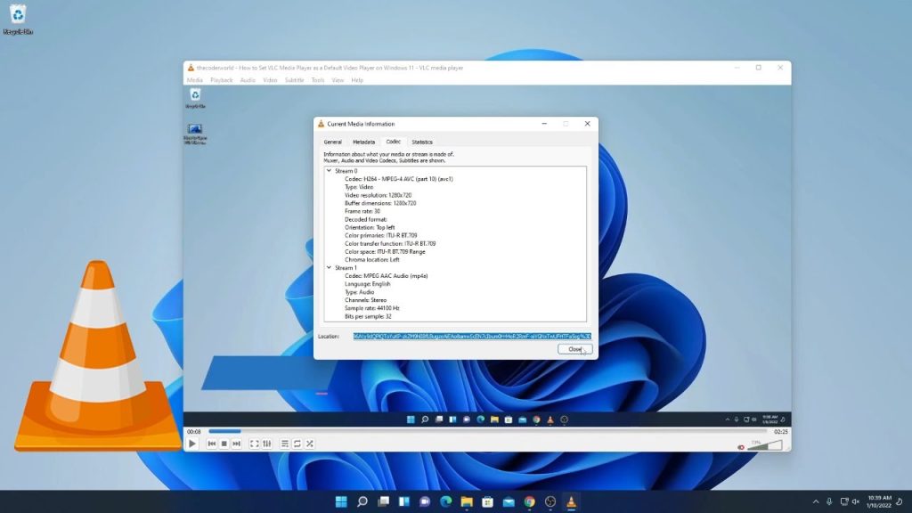Click the previous media skip button
Screen dimensions: 912x513
coord(212,444)
